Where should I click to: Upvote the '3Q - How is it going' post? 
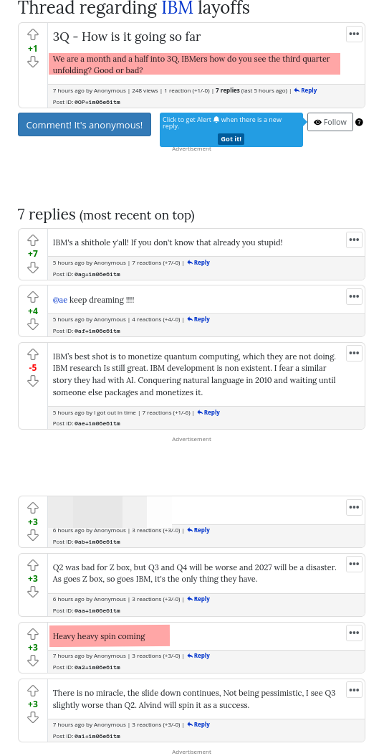pyautogui.click(x=33, y=34)
